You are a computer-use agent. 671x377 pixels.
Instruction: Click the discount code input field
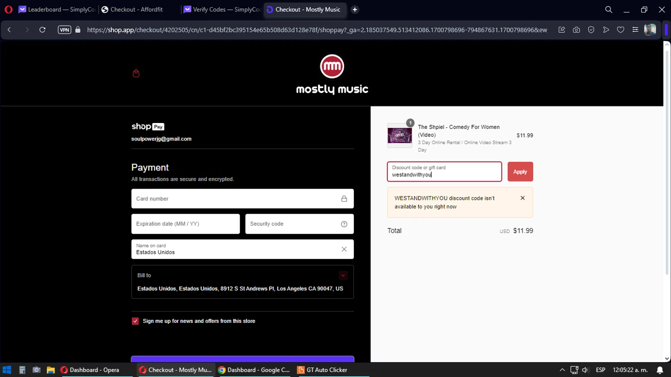(x=444, y=172)
